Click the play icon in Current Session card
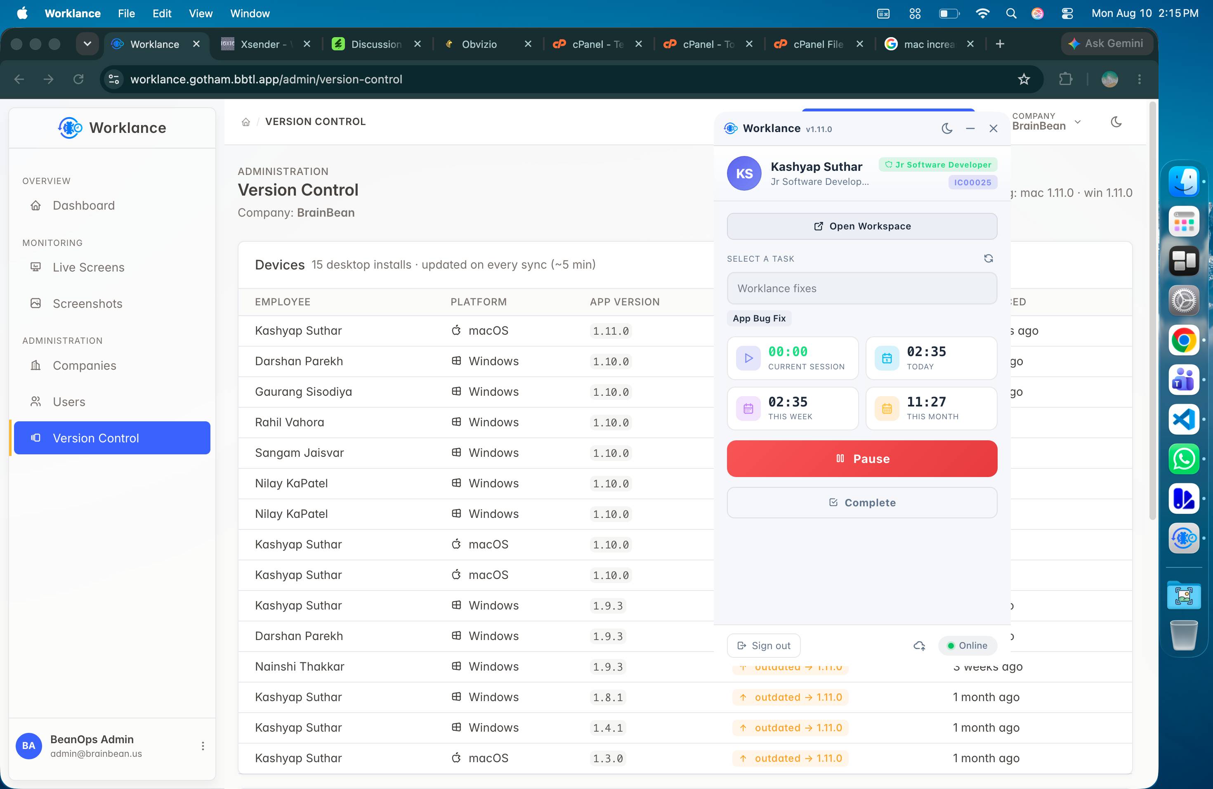 pyautogui.click(x=748, y=358)
